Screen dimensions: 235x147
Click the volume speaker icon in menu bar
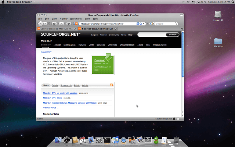pos(193,2)
